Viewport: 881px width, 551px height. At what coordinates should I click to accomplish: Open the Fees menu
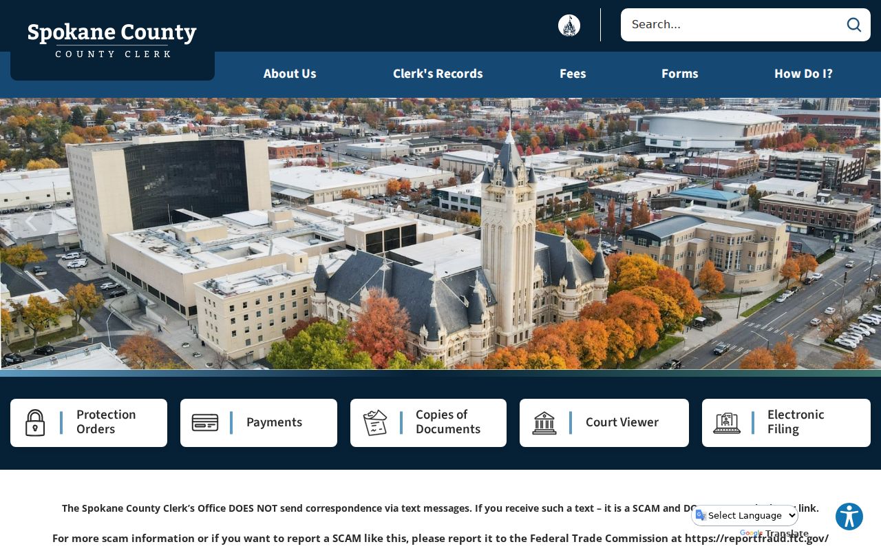(573, 74)
